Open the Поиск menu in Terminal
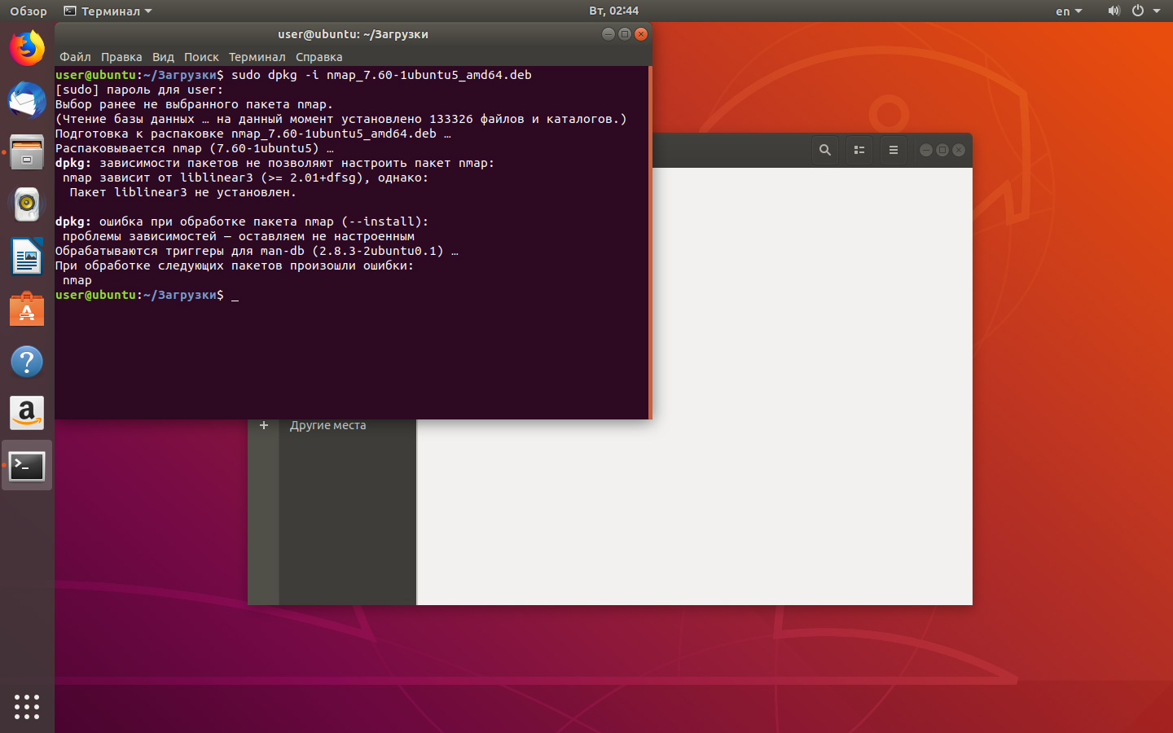Image resolution: width=1173 pixels, height=733 pixels. pos(201,57)
